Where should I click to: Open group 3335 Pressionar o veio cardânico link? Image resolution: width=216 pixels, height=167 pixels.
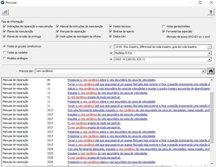tap(111, 162)
